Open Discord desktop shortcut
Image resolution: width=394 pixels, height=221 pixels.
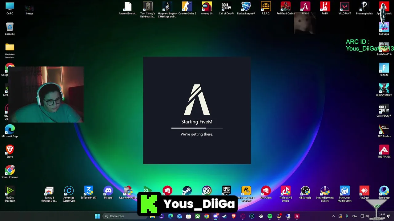coord(108,193)
